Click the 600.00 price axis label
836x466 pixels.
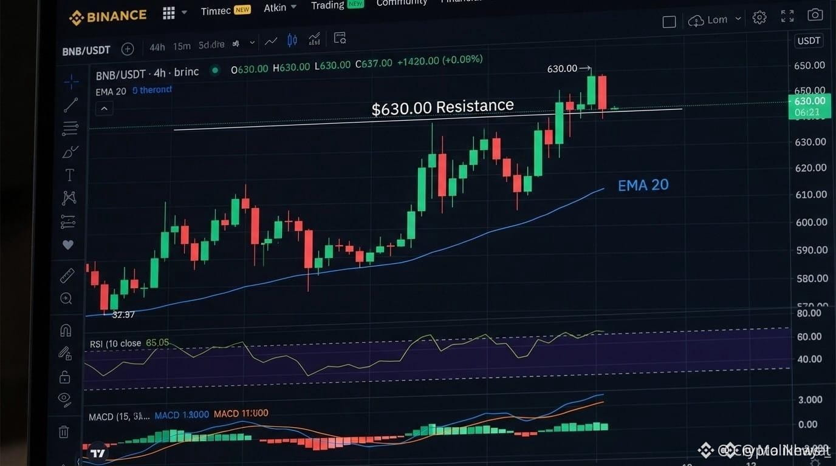click(x=811, y=222)
